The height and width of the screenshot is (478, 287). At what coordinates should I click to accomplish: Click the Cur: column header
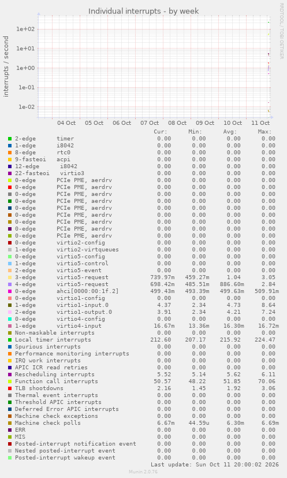(x=161, y=132)
